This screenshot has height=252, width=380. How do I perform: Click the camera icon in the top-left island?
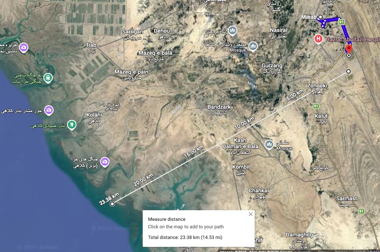[x=24, y=48]
